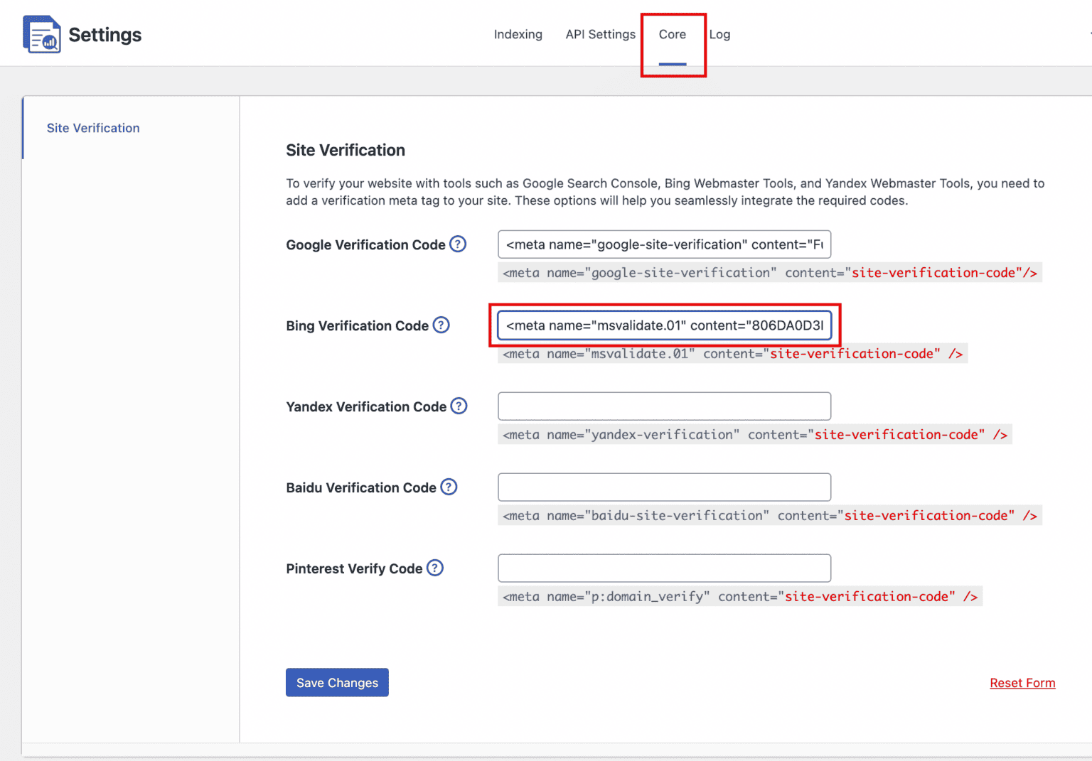
Task: Select Site Verification in the sidebar
Action: pos(92,128)
